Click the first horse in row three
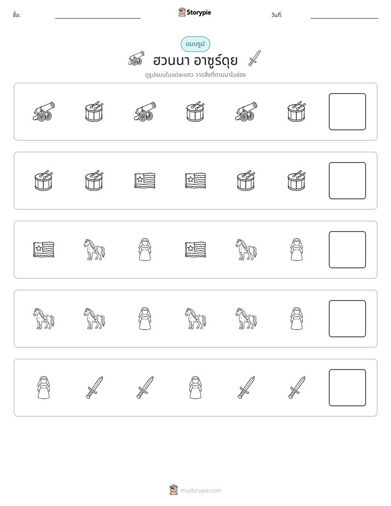This screenshot has width=391, height=506. [94, 250]
